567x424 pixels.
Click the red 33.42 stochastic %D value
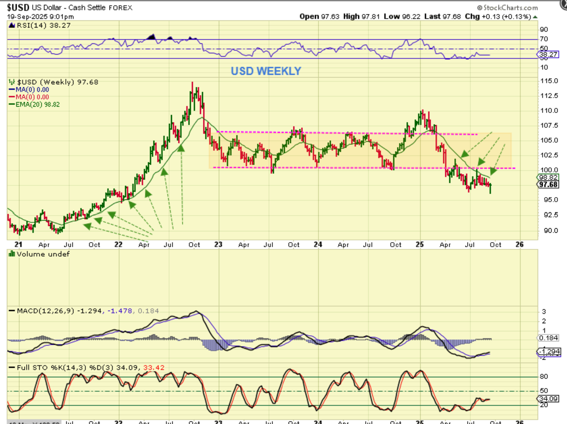[153, 367]
